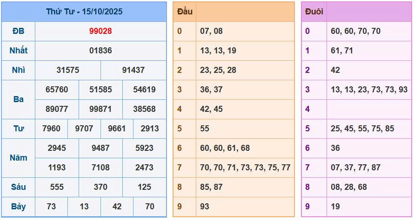Select Đầu row 7 results list
This screenshot has height=220, width=414.
245,168
